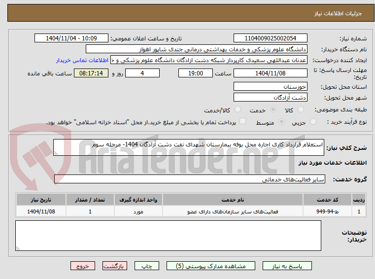This screenshot has height=279, width=375.
Task: Click the resize handle of شرح کلی نیاز box
Action: [56, 153]
